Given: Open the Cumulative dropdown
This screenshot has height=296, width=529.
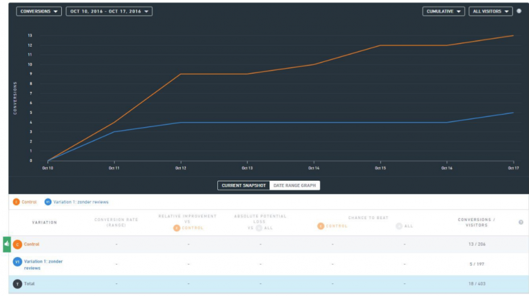Looking at the screenshot, I should (x=443, y=11).
